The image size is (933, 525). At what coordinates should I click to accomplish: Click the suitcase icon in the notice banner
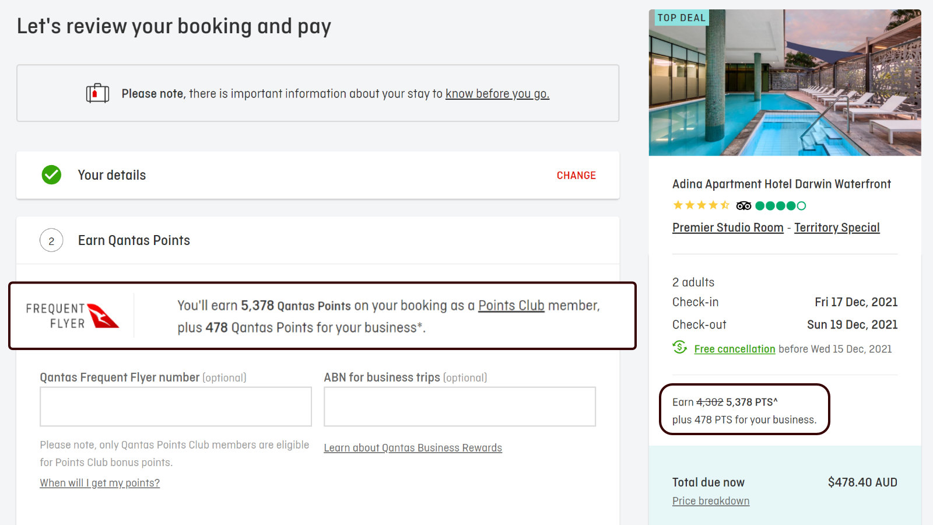pos(97,93)
